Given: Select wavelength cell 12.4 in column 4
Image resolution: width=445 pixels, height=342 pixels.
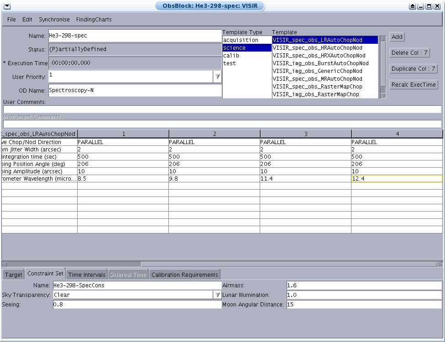Looking at the screenshot, I should pyautogui.click(x=397, y=179).
